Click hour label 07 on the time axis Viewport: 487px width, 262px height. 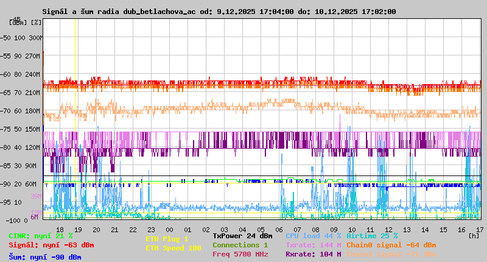click(298, 230)
